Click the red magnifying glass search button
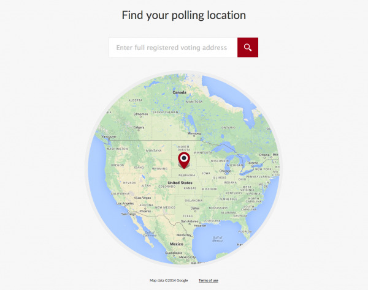Screen dimensions: 368x290 click(x=248, y=47)
